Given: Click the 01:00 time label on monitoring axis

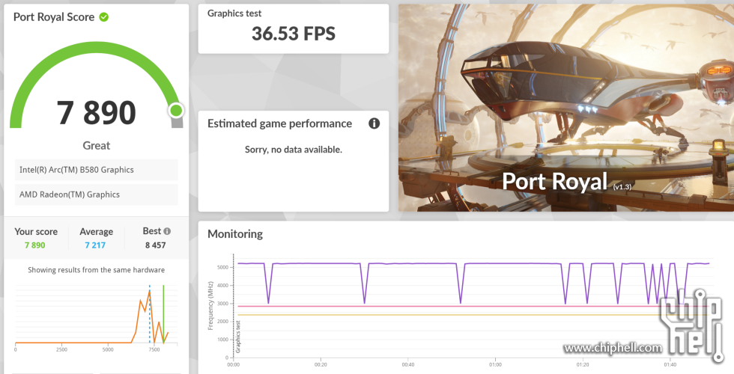Looking at the screenshot, I should pyautogui.click(x=495, y=365).
